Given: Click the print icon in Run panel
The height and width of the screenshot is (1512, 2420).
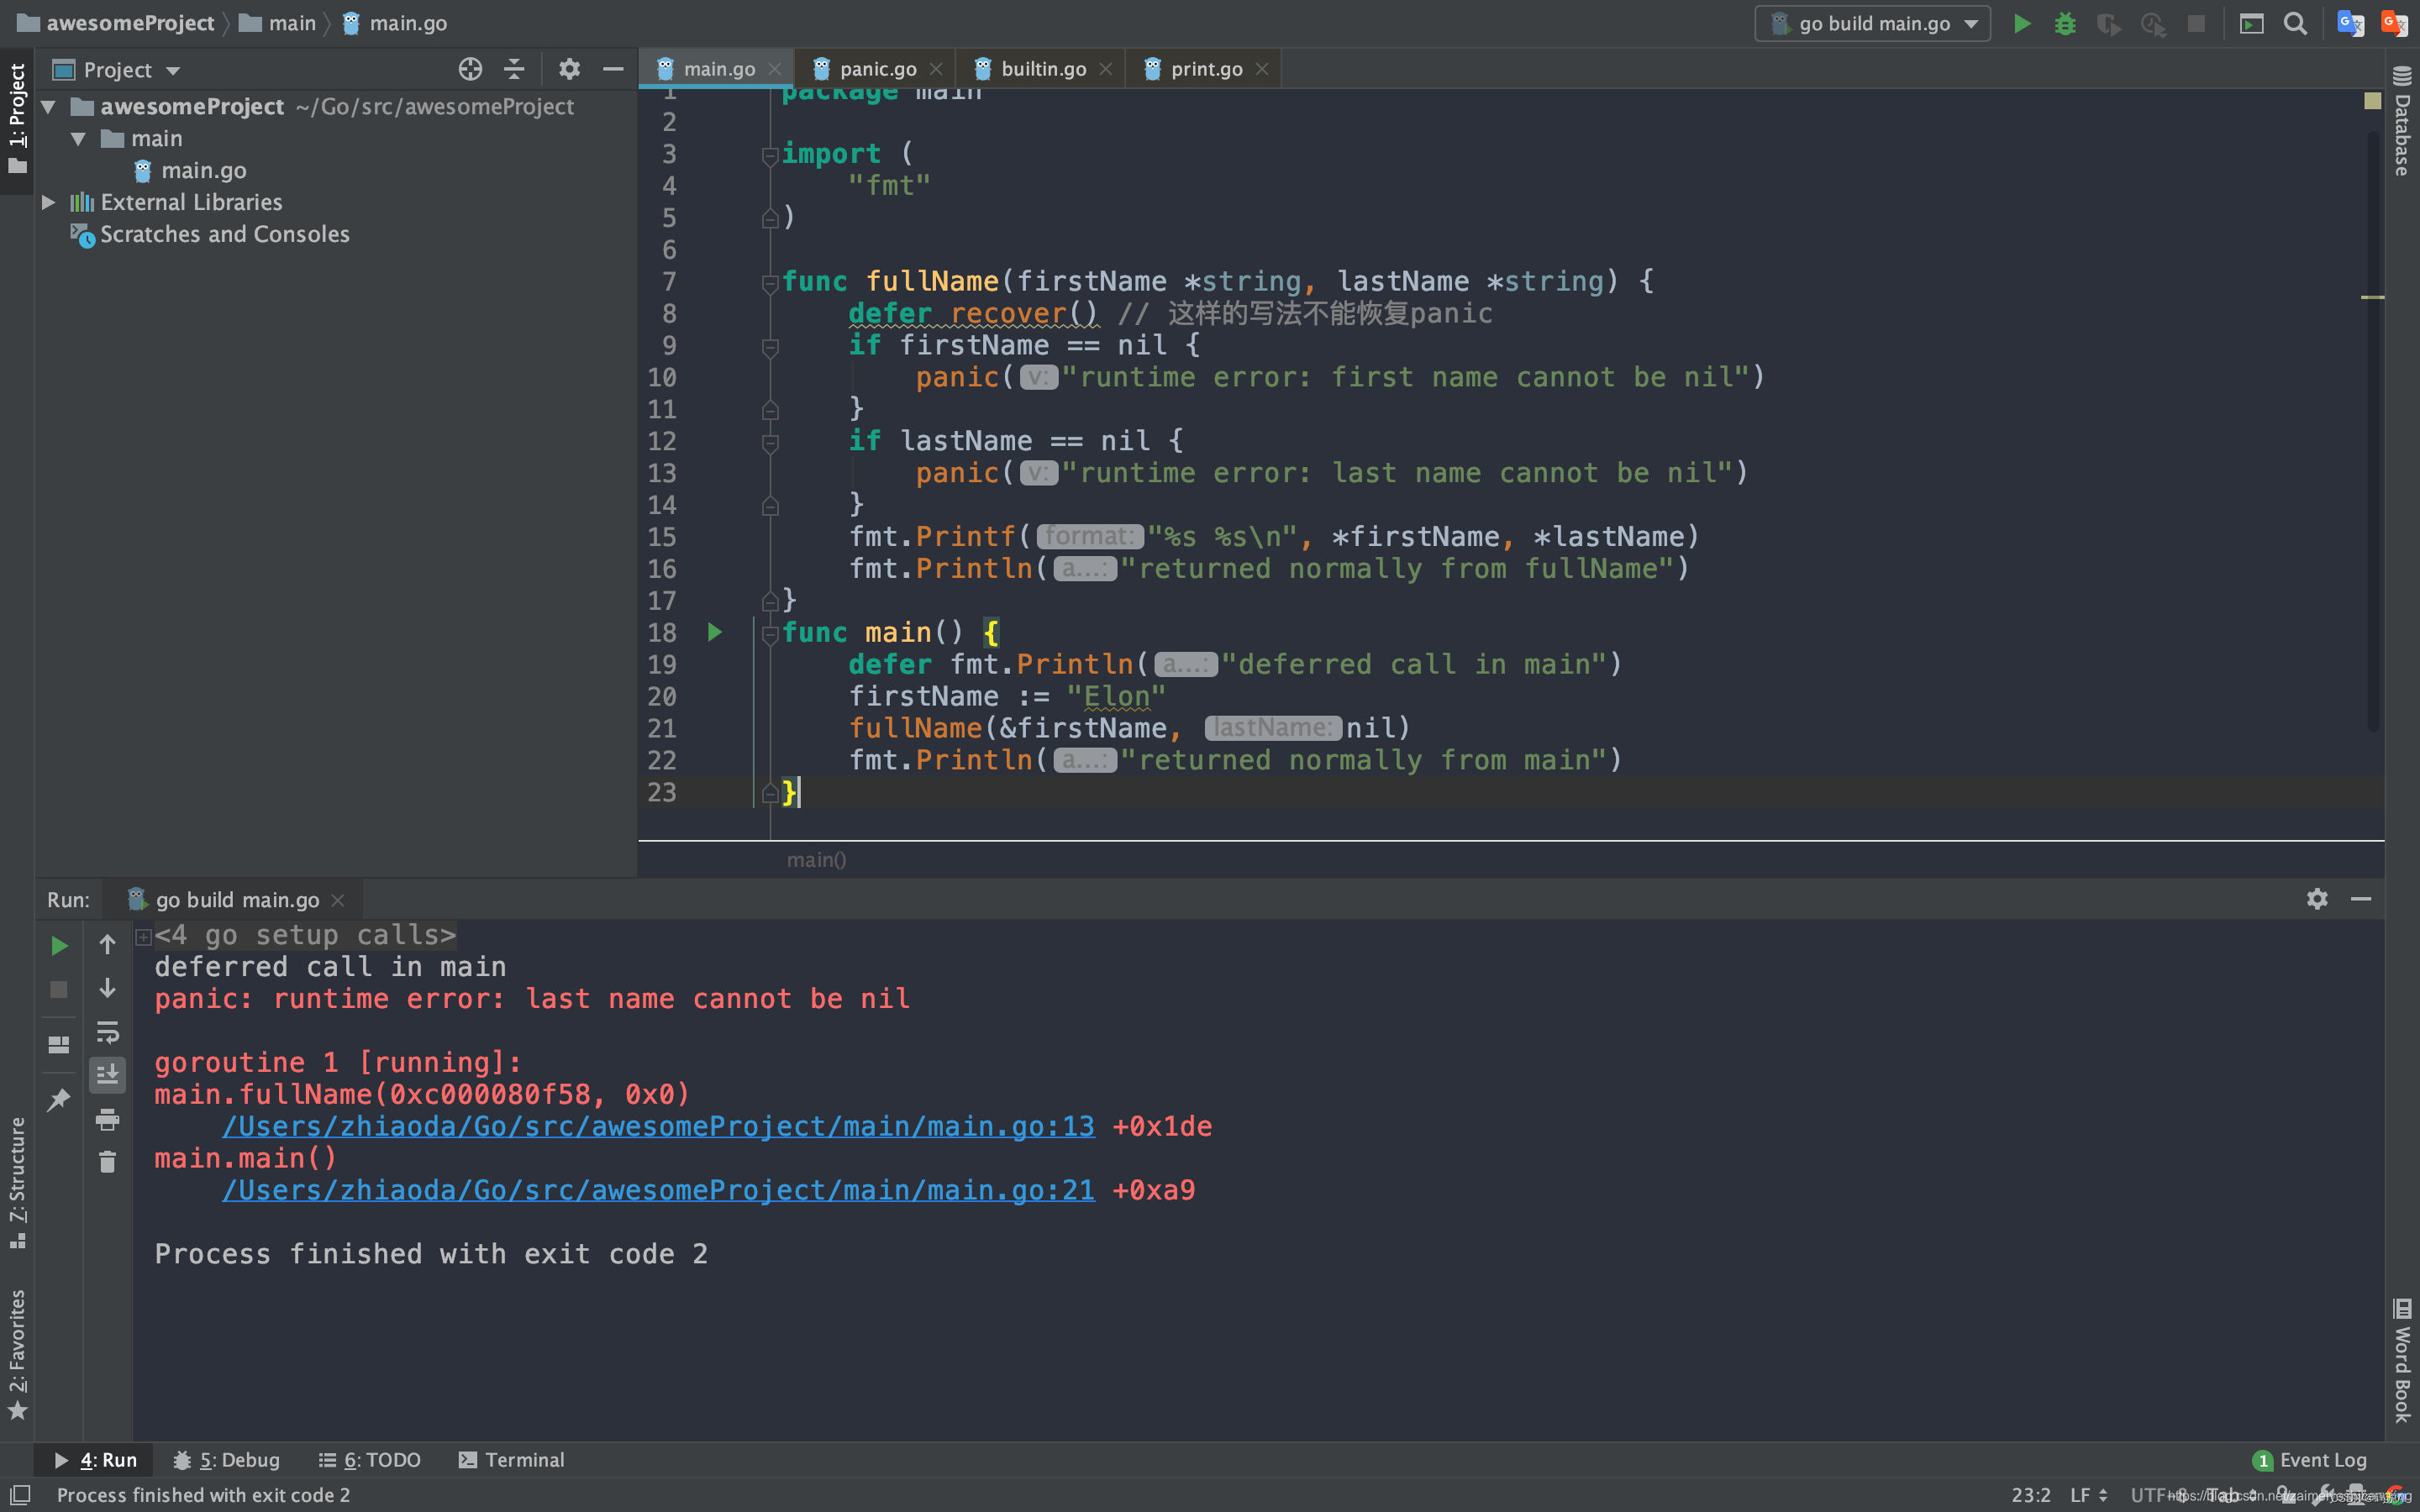Looking at the screenshot, I should [x=107, y=1119].
